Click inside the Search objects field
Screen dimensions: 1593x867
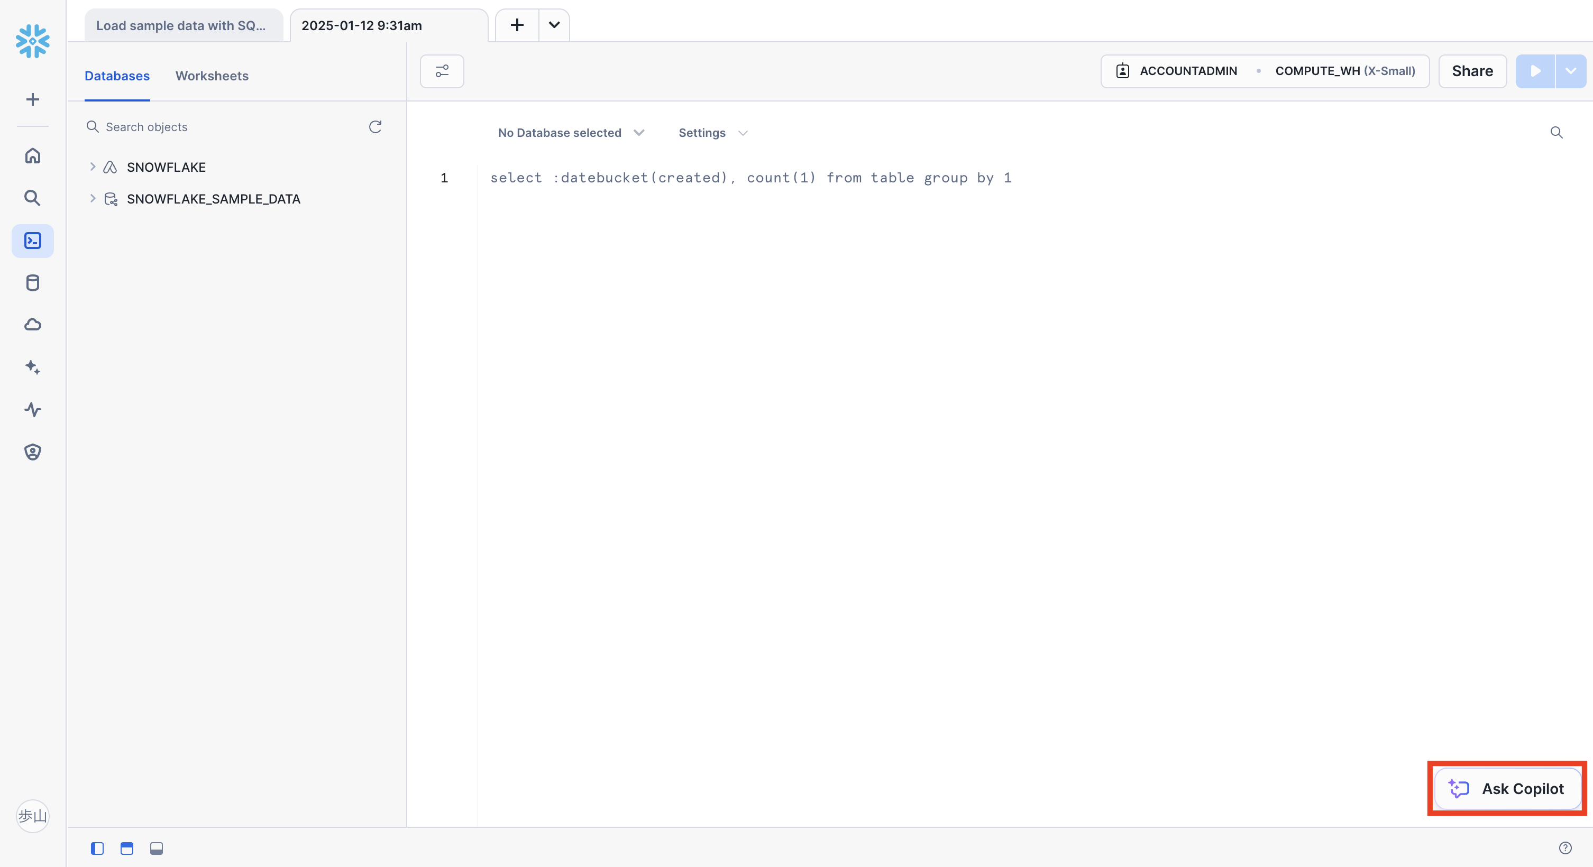tap(186, 127)
